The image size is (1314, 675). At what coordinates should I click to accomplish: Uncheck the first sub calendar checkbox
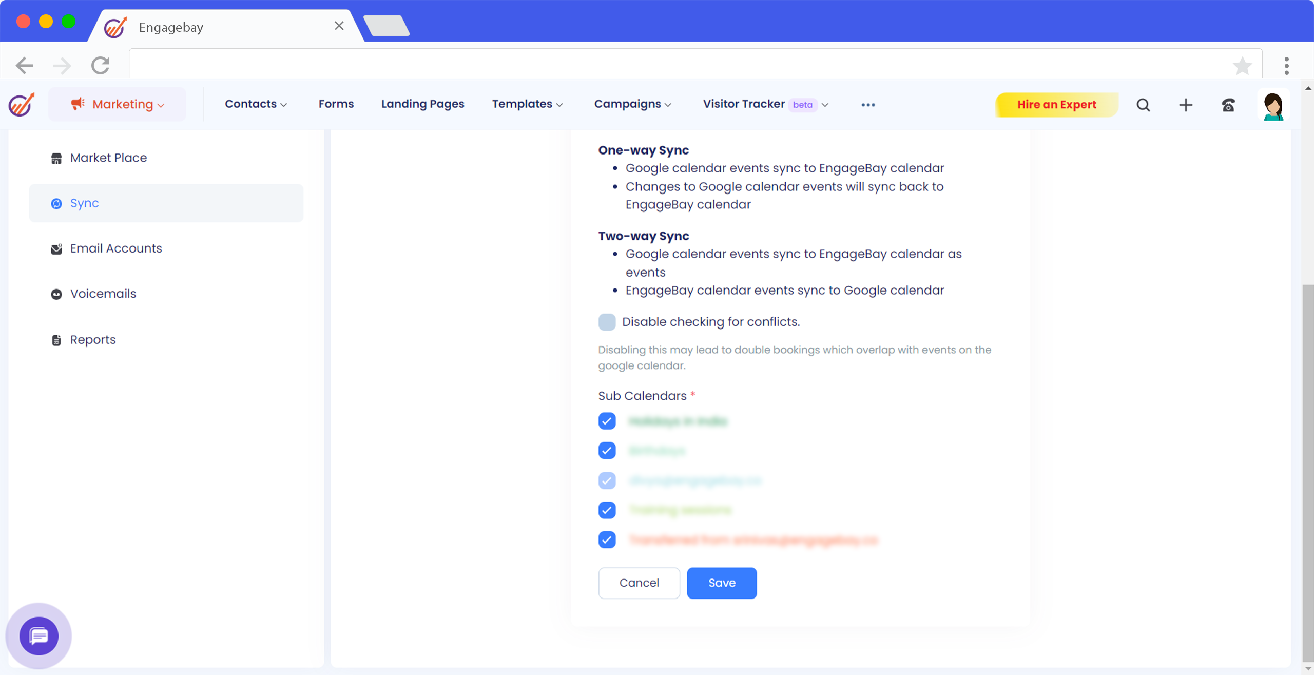pyautogui.click(x=607, y=421)
